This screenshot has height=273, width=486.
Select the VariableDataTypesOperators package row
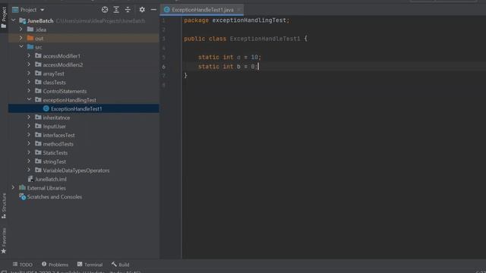click(84, 170)
